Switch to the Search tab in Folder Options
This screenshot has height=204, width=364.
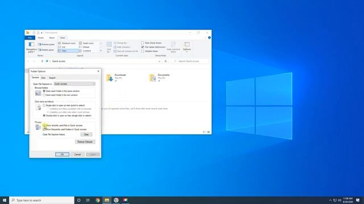(52, 78)
